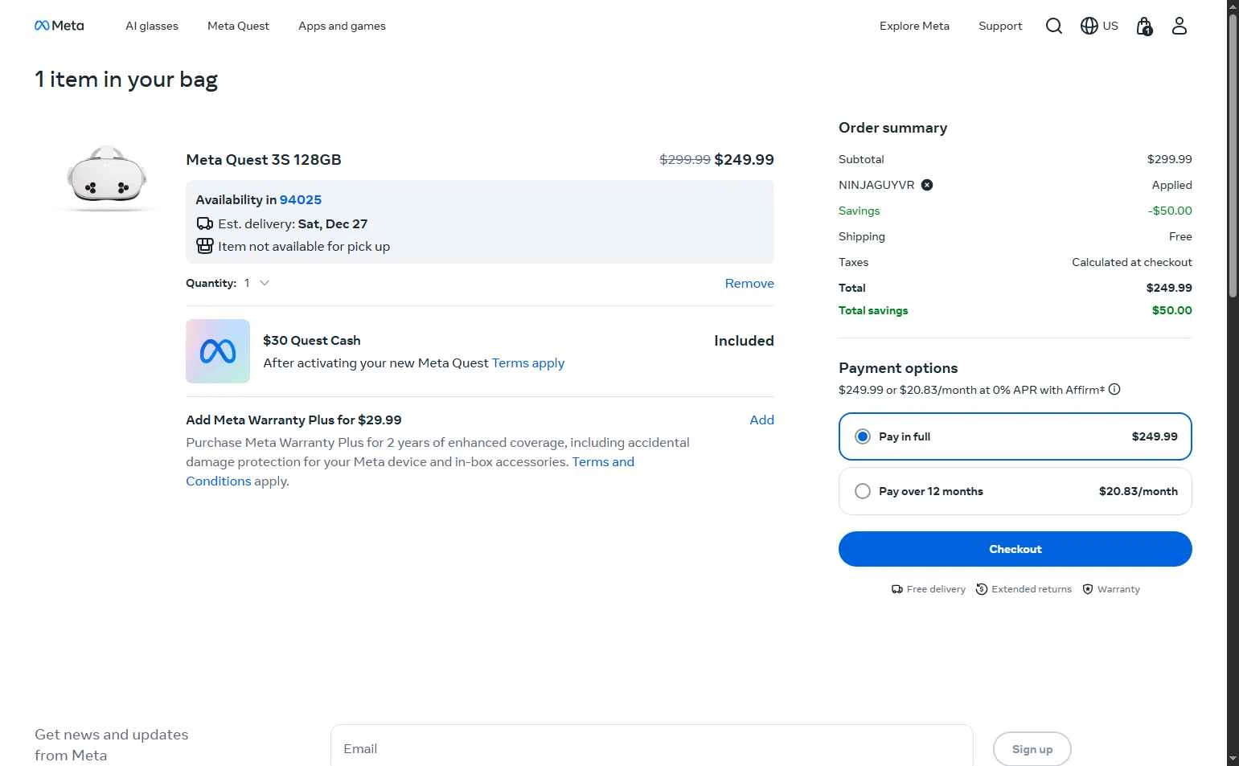Screen dimensions: 1239x766
Task: Click the delivery truck icon by Est. delivery
Action: (x=205, y=224)
